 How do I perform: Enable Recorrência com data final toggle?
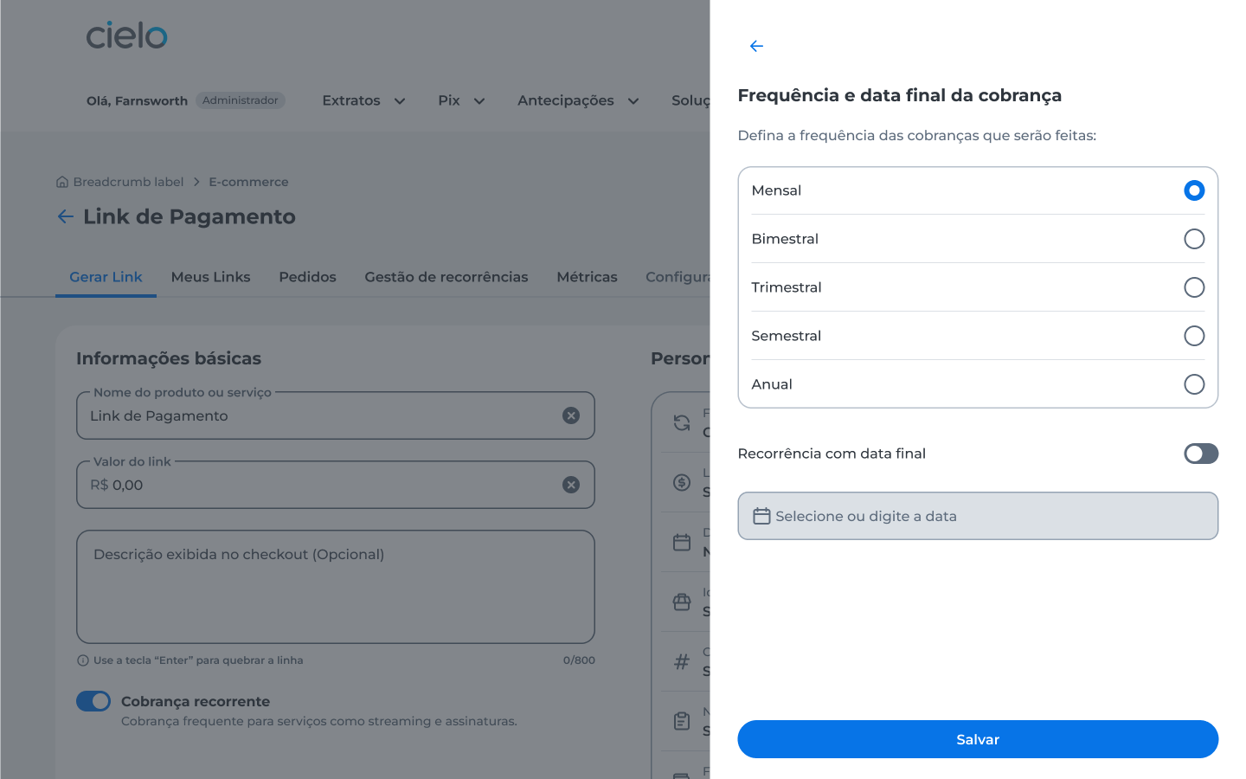[x=1201, y=454]
